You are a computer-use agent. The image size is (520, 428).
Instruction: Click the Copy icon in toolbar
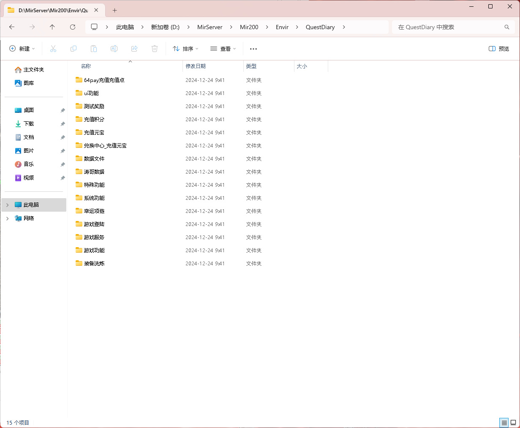pyautogui.click(x=74, y=49)
